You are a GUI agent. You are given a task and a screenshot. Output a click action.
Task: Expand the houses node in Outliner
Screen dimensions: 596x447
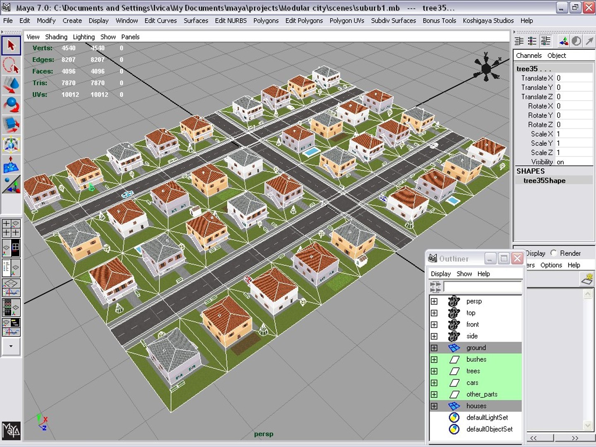[x=434, y=406]
